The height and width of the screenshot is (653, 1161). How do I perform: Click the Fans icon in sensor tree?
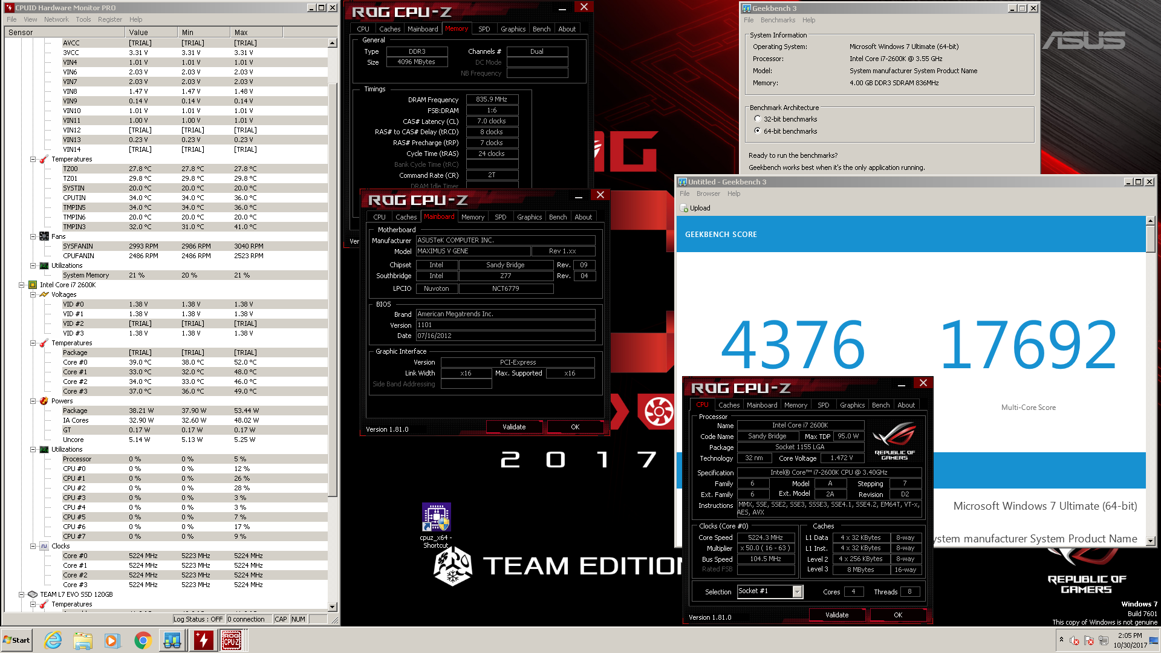44,236
